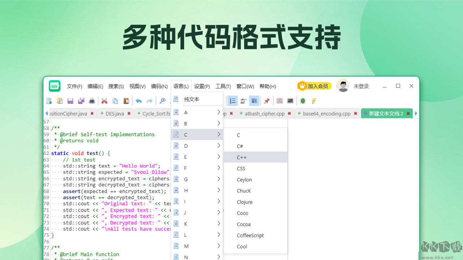
Task: Open the 工具(T) menu
Action: 223,86
